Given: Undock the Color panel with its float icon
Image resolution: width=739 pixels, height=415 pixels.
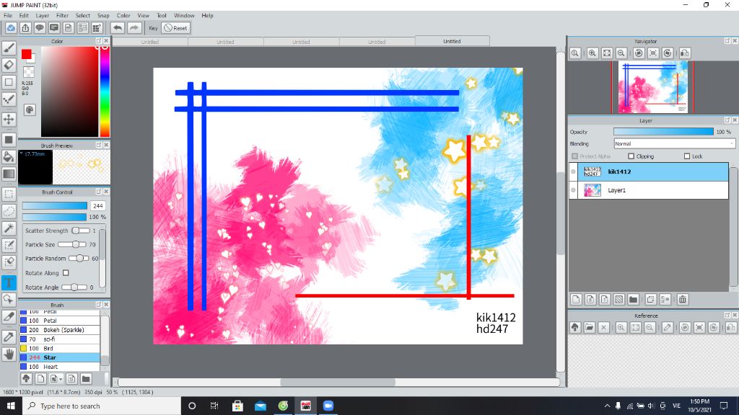Looking at the screenshot, I should coord(98,41).
